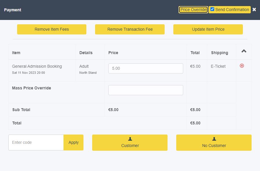Apply the entered discount code
This screenshot has width=260, height=171.
[x=73, y=142]
